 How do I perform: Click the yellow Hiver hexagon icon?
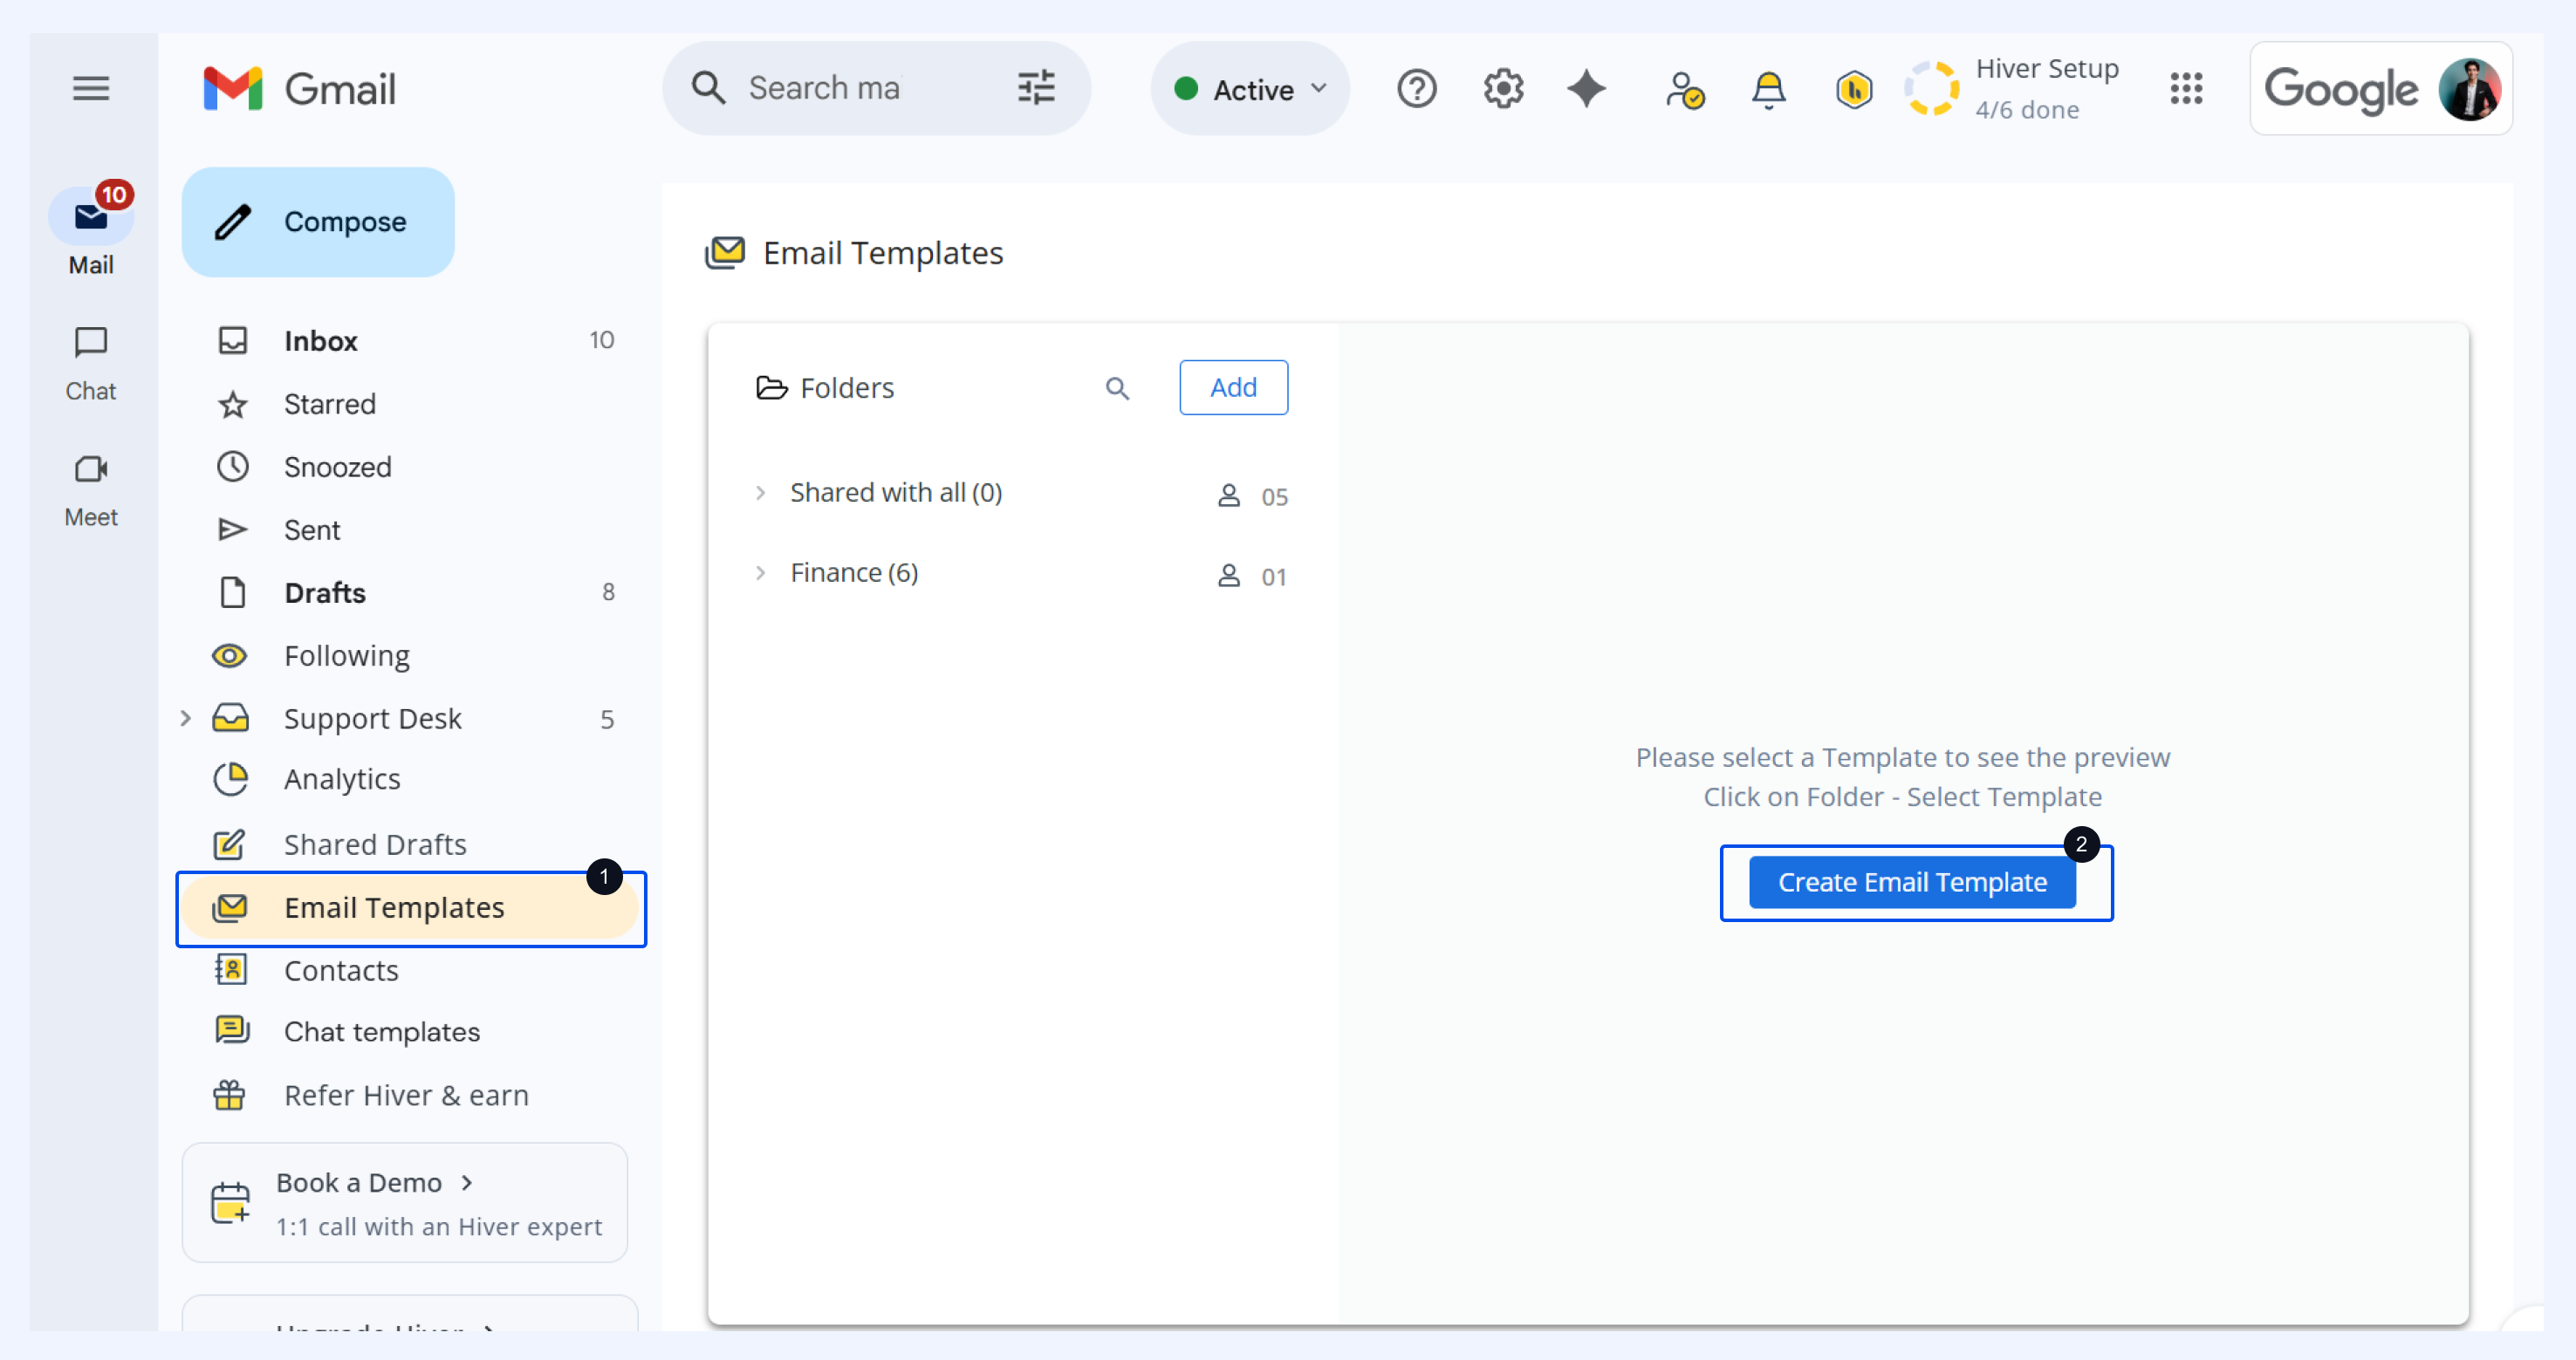click(x=1853, y=90)
